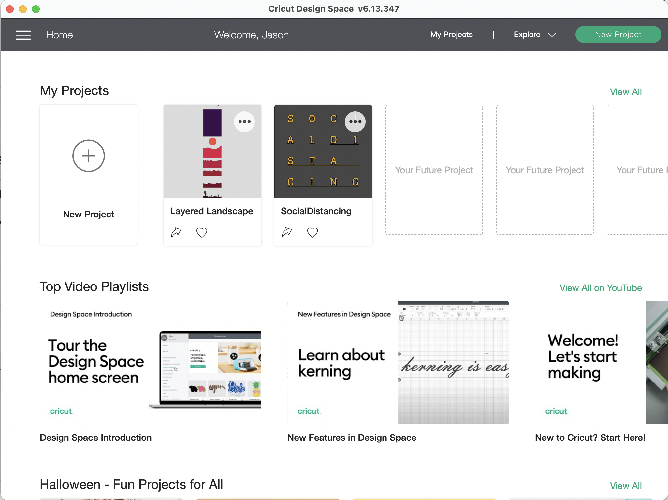
Task: Click View All for Halloween projects
Action: 625,486
